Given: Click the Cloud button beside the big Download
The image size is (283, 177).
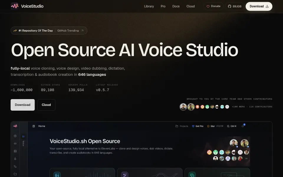Looking at the screenshot, I should 46,105.
